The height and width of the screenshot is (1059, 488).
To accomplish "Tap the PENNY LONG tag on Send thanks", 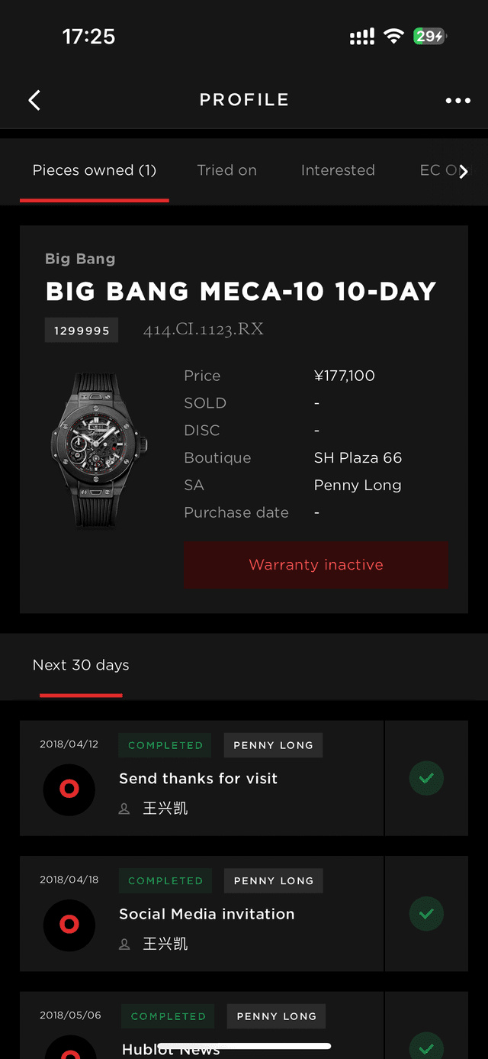I will 273,745.
